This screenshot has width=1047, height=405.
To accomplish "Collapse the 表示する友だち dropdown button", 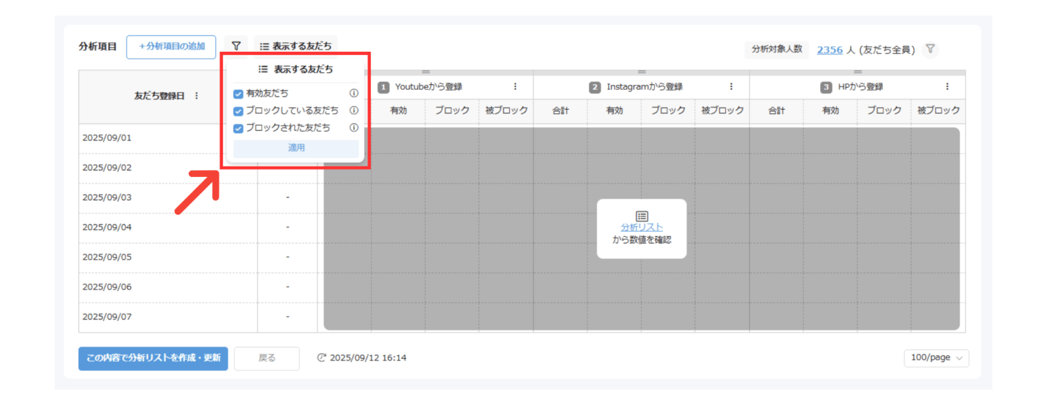I will pos(296,46).
